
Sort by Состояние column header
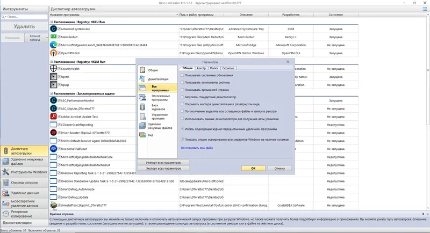pos(335,15)
